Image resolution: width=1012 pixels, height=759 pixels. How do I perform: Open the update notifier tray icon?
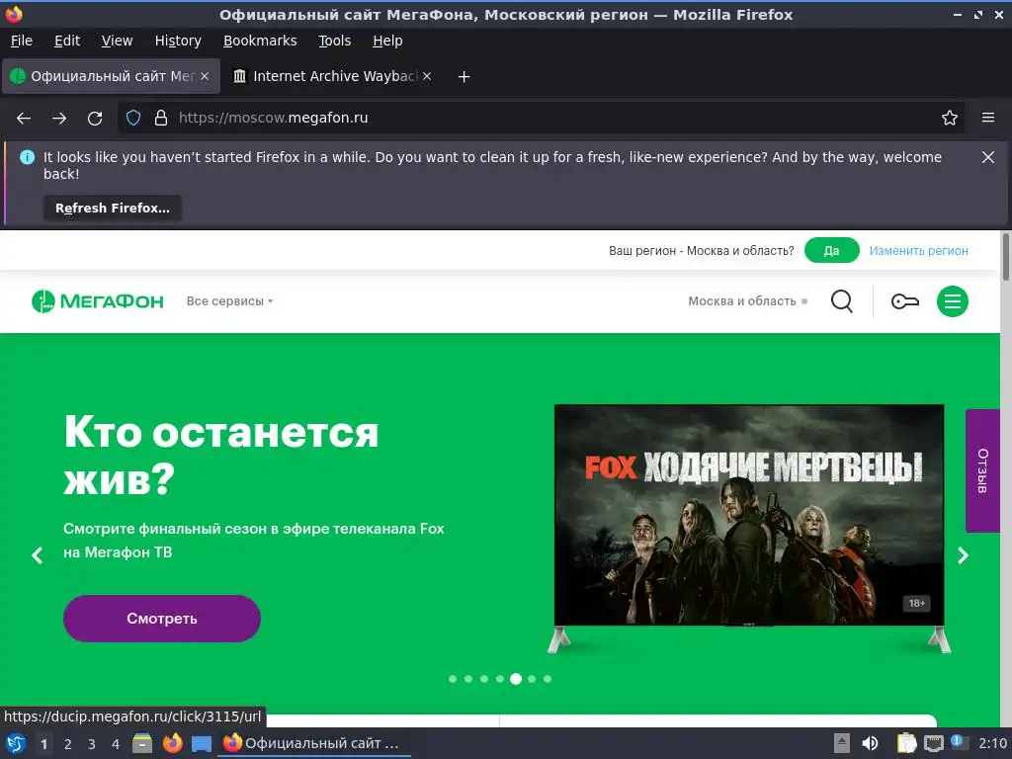tap(959, 742)
